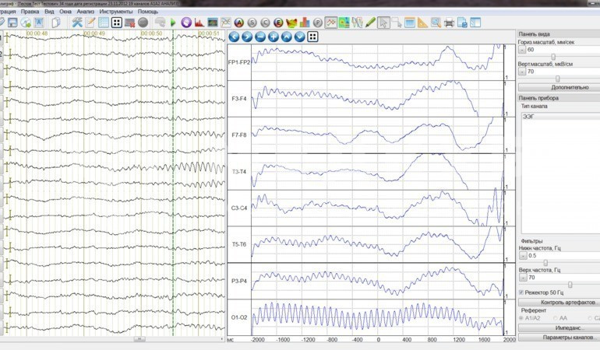This screenshot has height=350, width=600.
Task: Open the red spectrum histogram icon
Action: point(199,23)
